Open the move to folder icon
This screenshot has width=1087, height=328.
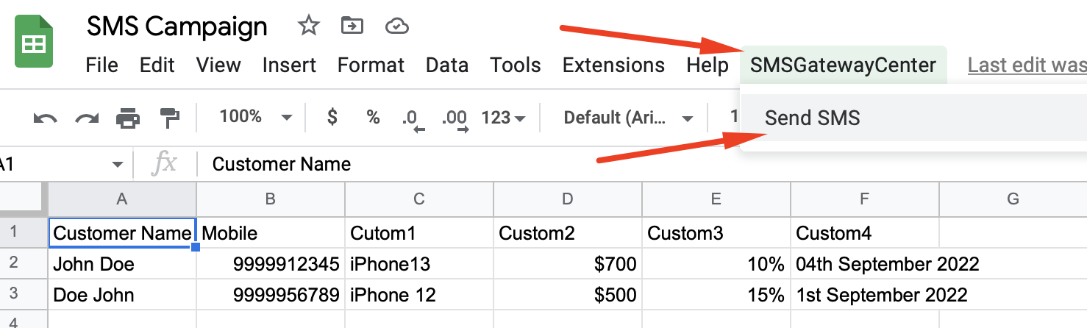[353, 26]
